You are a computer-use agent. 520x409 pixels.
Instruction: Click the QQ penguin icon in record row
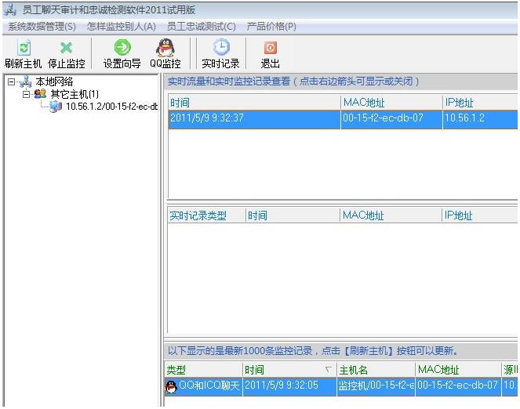(x=171, y=385)
